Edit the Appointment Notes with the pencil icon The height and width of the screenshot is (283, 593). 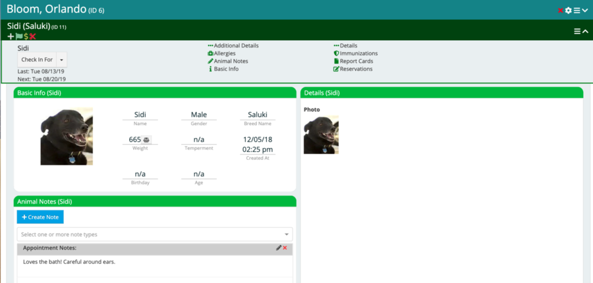279,248
